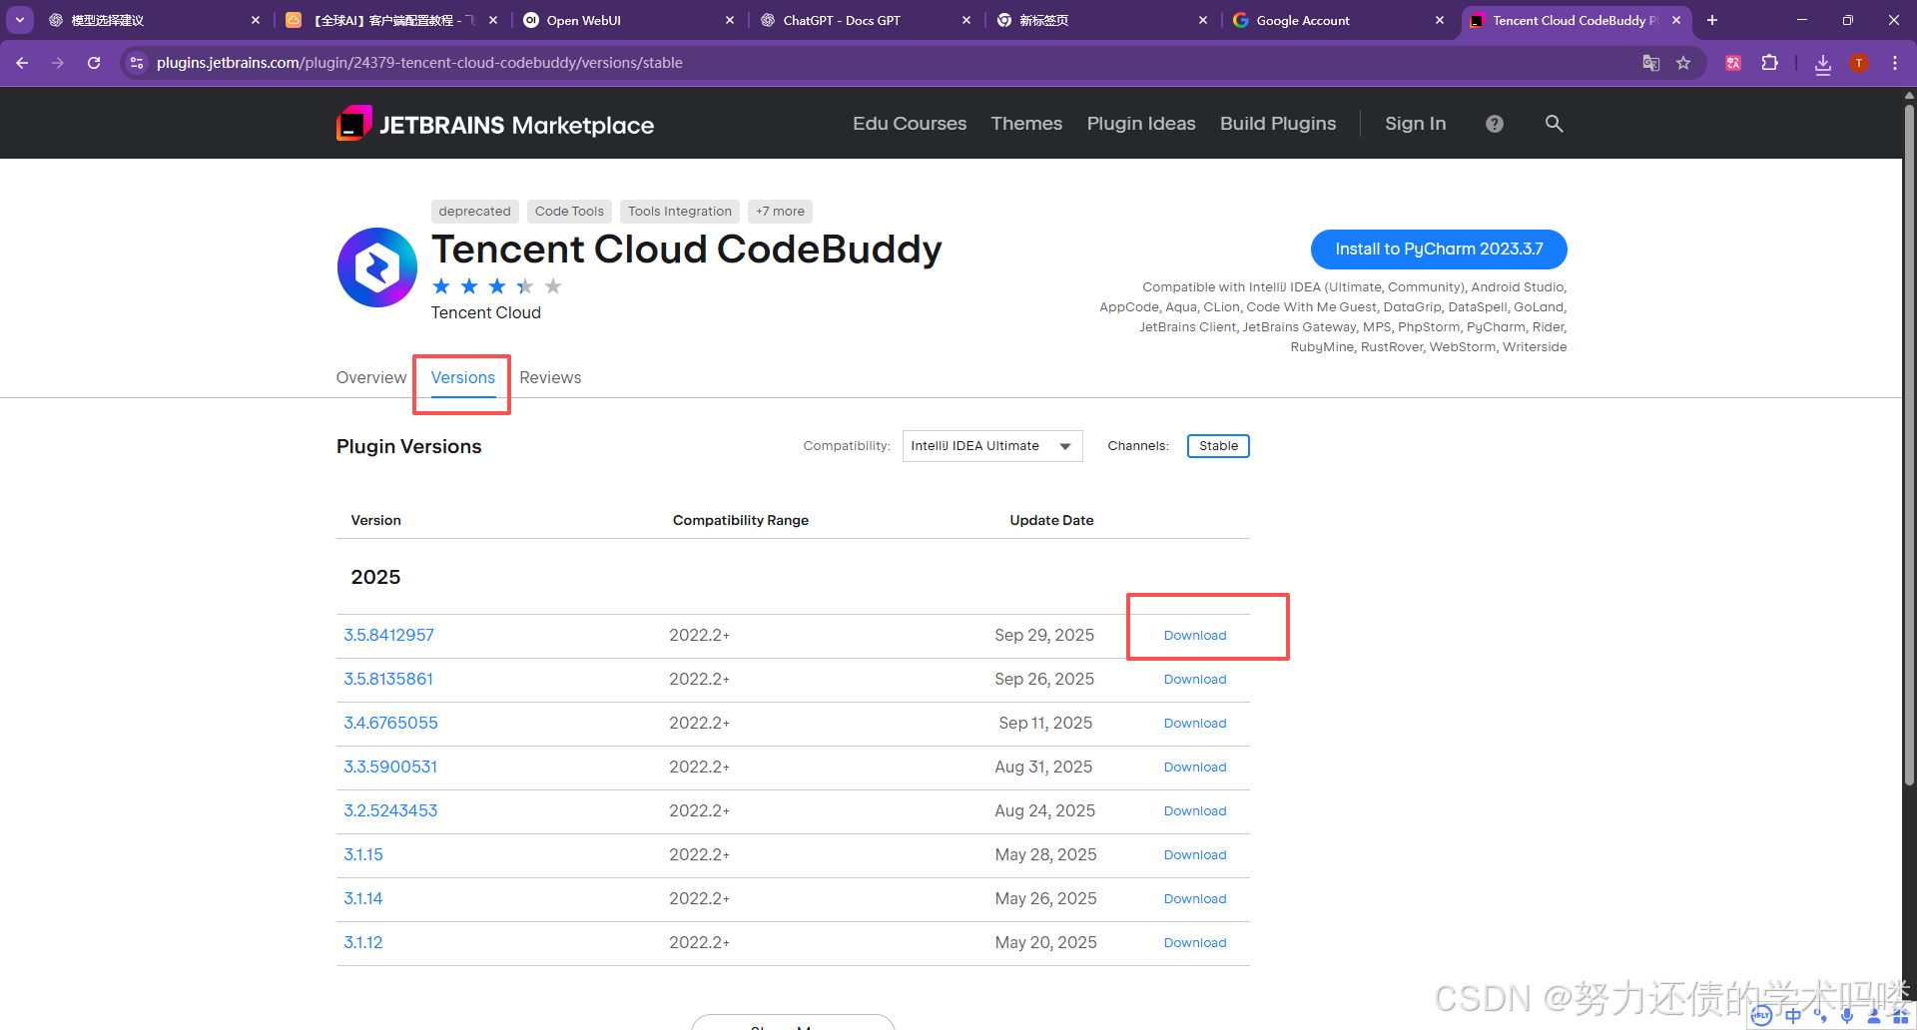1917x1030 pixels.
Task: Click the translate page icon
Action: (1651, 63)
